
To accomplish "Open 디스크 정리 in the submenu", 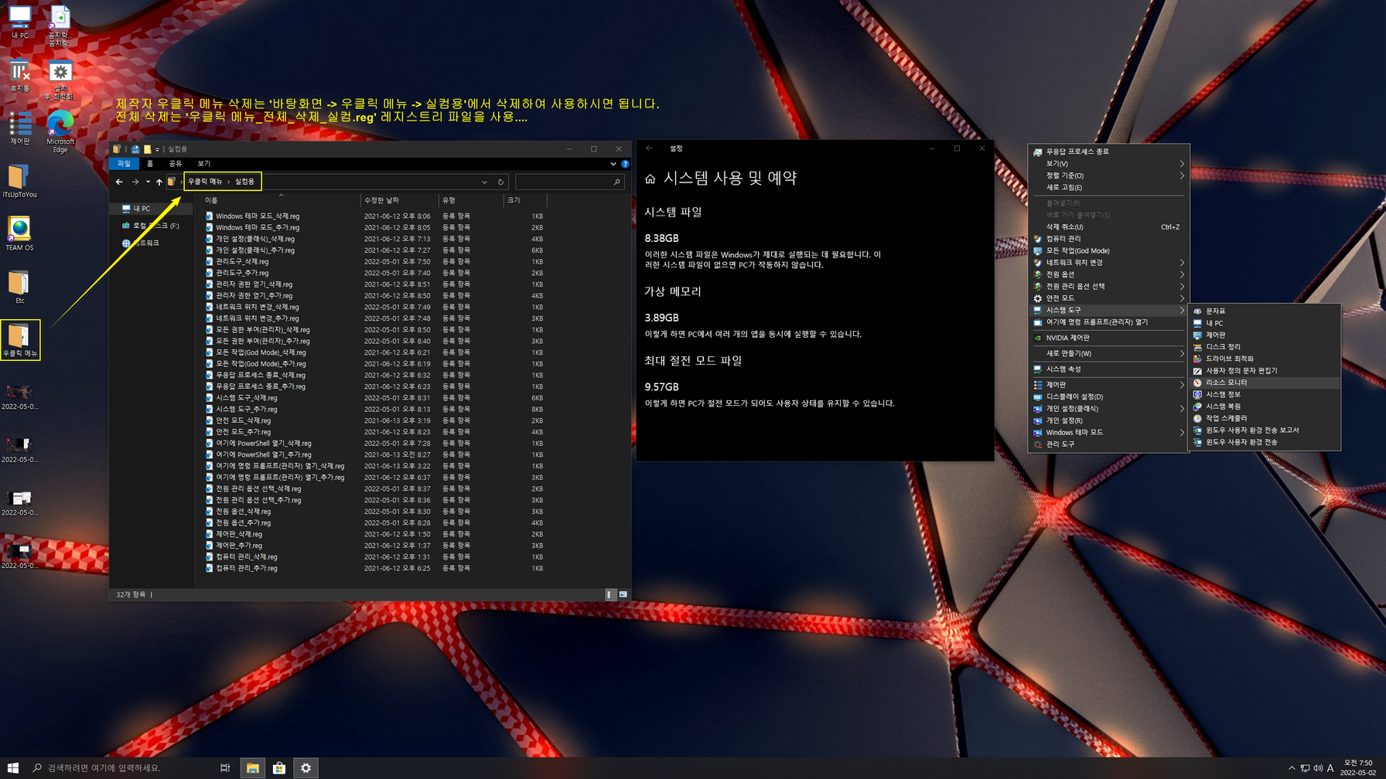I will (x=1264, y=347).
